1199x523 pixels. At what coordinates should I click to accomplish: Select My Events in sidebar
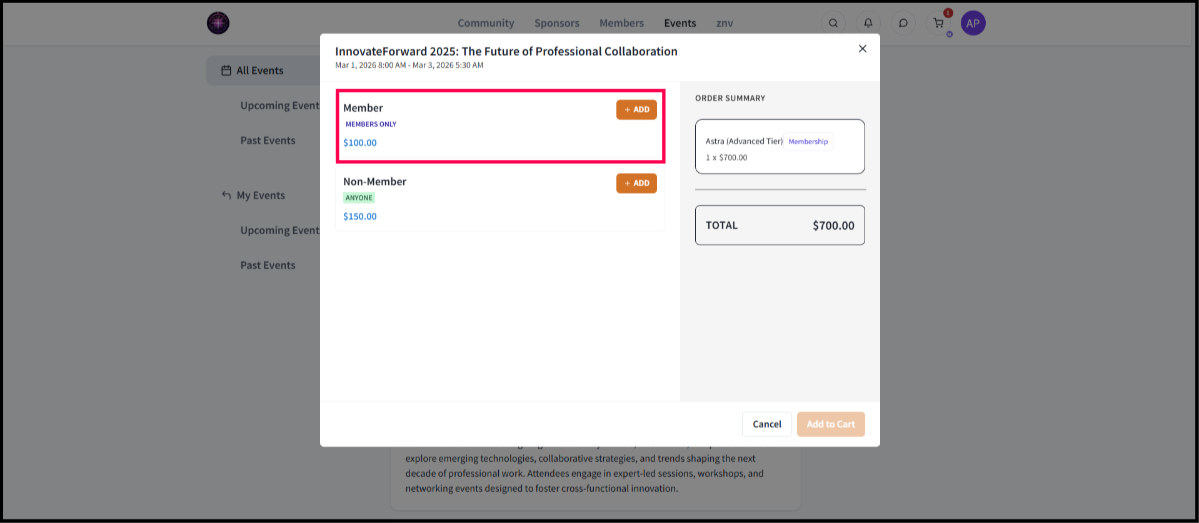pyautogui.click(x=260, y=195)
